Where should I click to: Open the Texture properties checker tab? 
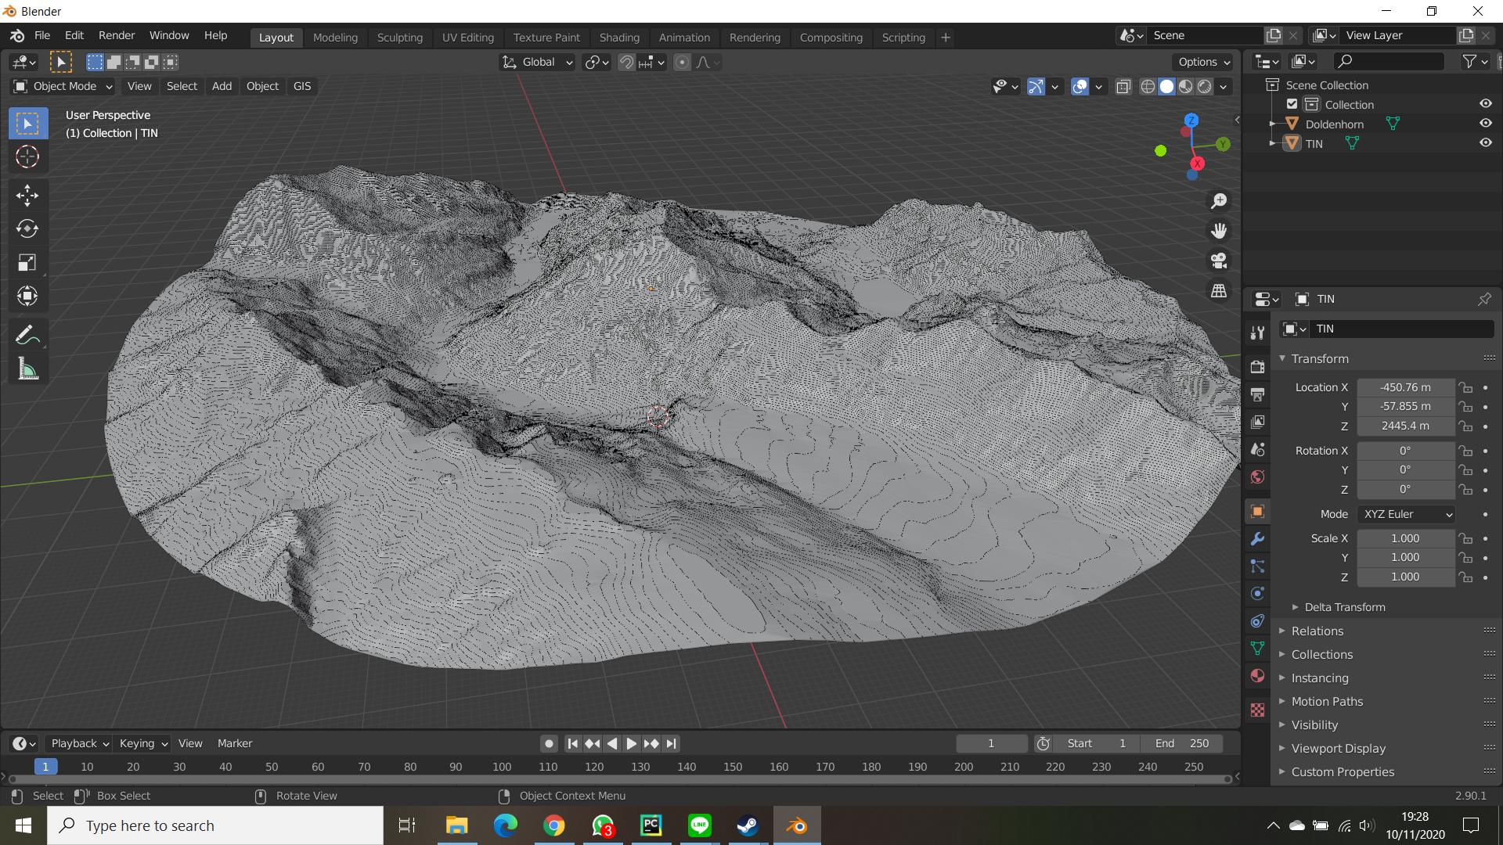[x=1257, y=710]
